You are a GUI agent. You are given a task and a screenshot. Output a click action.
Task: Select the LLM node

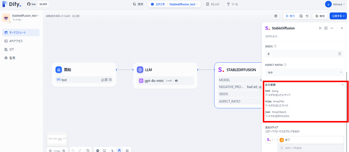(165, 76)
